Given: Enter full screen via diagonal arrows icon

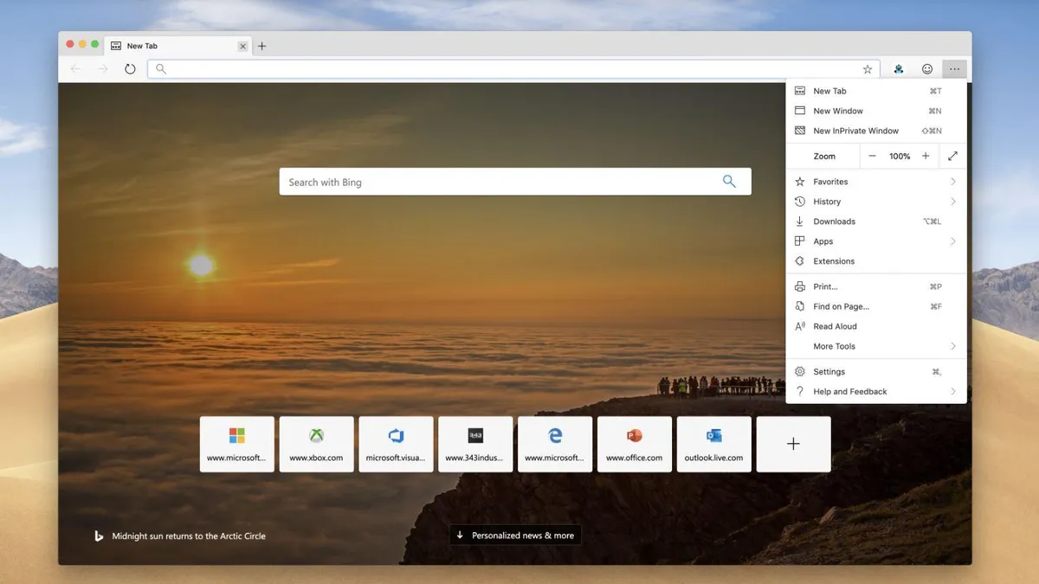Looking at the screenshot, I should coord(952,156).
